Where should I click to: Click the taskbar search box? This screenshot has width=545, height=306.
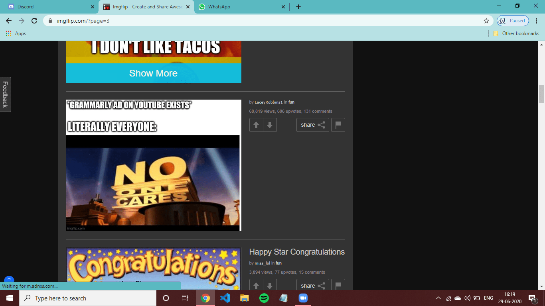pyautogui.click(x=88, y=298)
